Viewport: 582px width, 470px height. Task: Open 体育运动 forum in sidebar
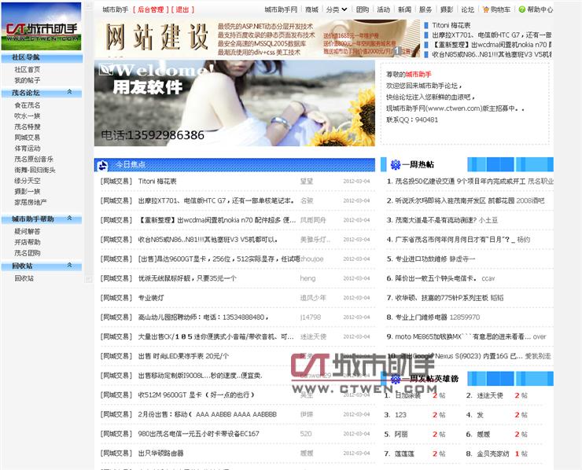27,149
